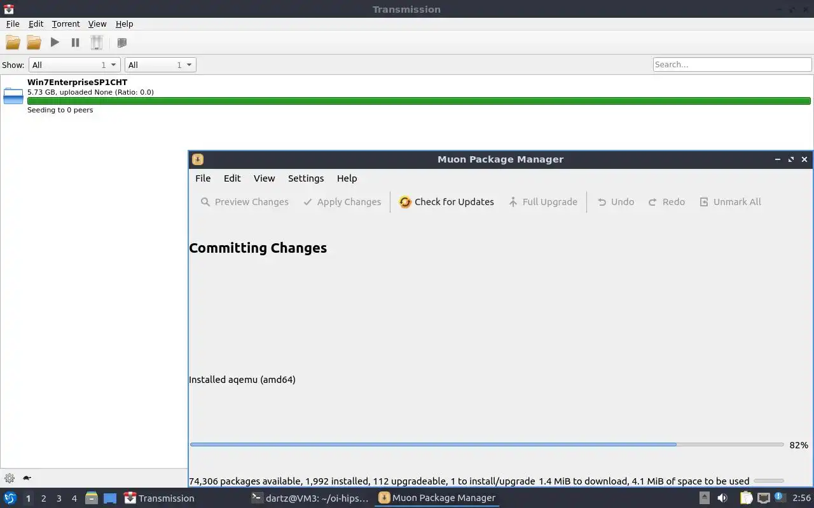Click the show desktop taskbar icon

[x=110, y=498]
